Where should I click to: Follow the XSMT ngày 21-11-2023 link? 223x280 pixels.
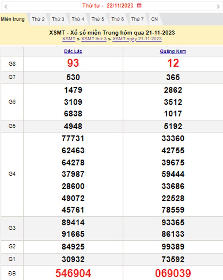click(x=137, y=39)
